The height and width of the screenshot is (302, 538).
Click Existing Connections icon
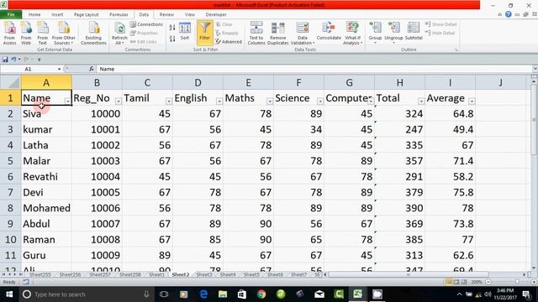[93, 33]
